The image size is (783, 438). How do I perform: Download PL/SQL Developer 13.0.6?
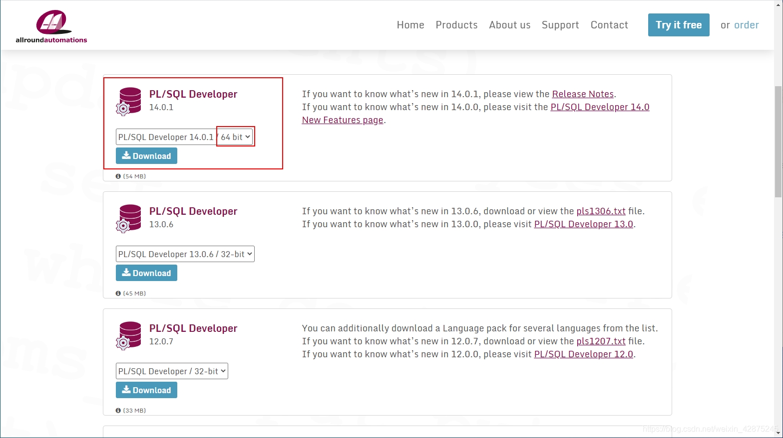click(146, 273)
